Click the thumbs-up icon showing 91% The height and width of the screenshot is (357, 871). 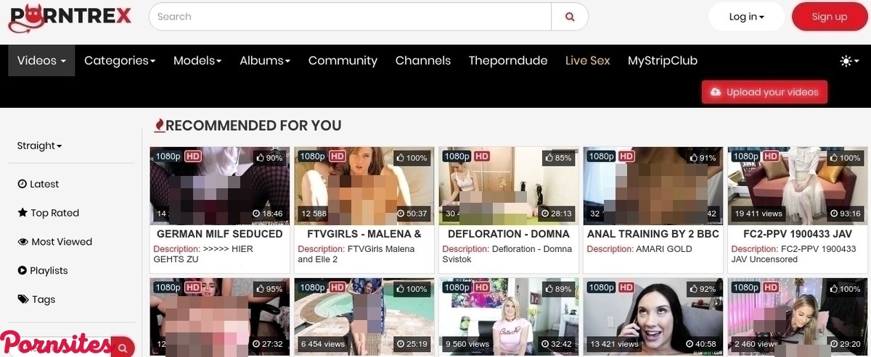point(694,157)
